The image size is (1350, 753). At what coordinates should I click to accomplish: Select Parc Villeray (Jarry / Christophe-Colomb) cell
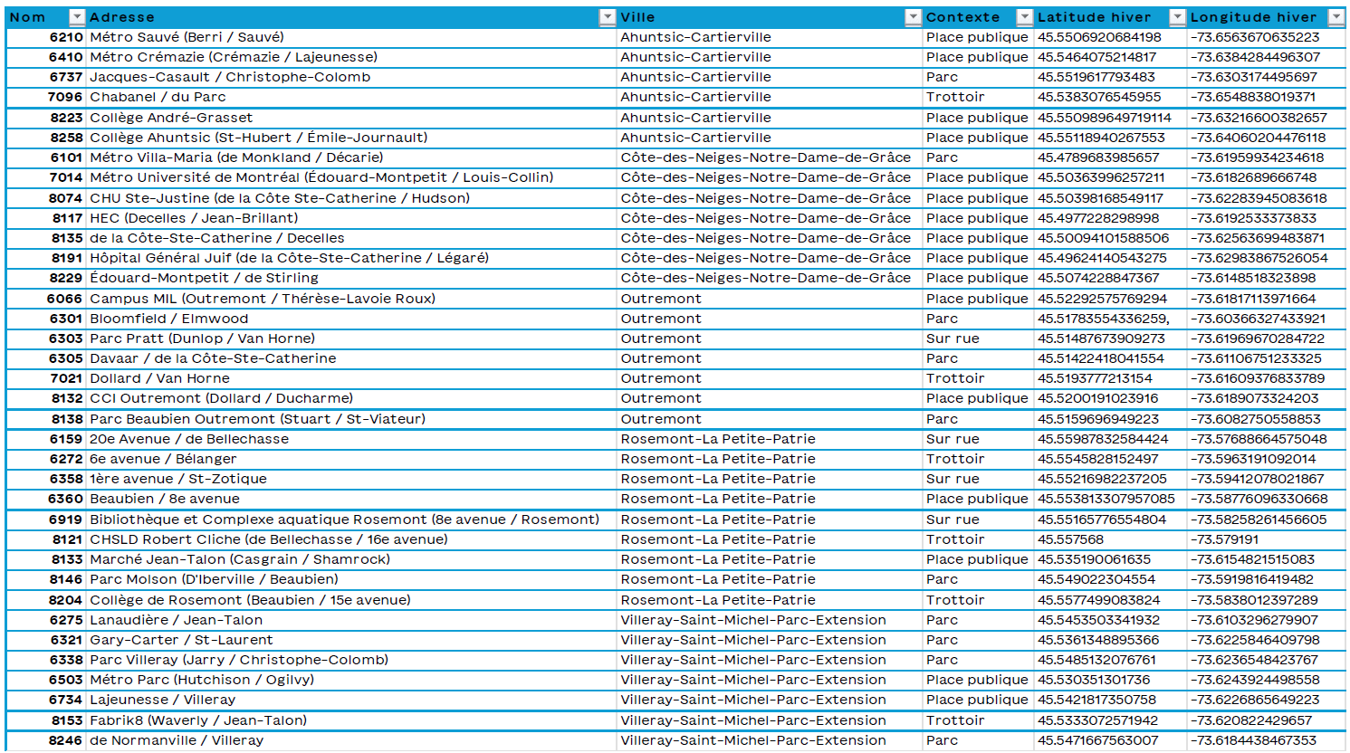click(x=351, y=660)
